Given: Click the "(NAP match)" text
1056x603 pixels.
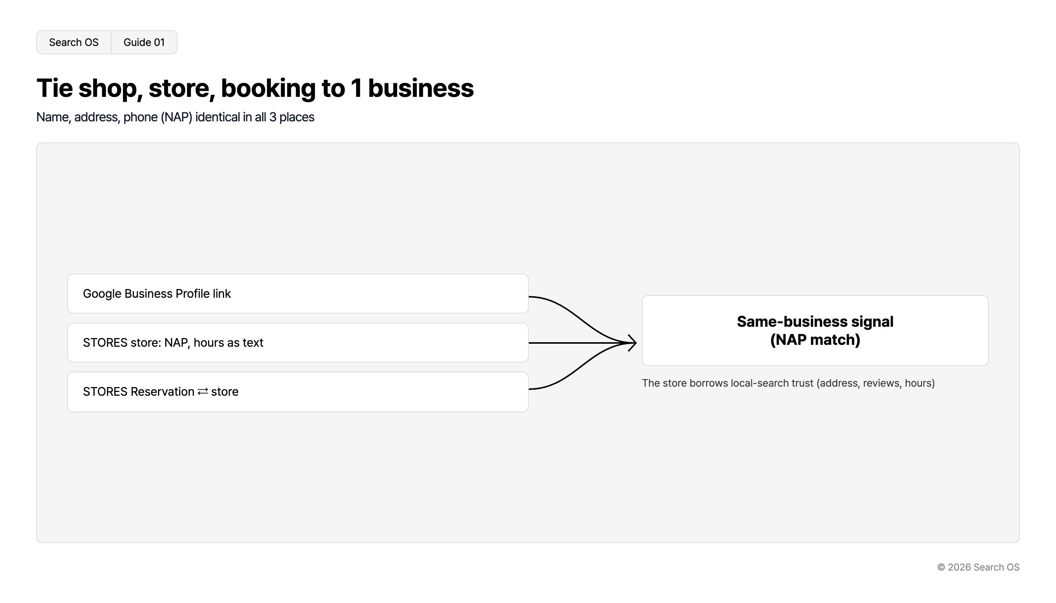Looking at the screenshot, I should pyautogui.click(x=815, y=340).
